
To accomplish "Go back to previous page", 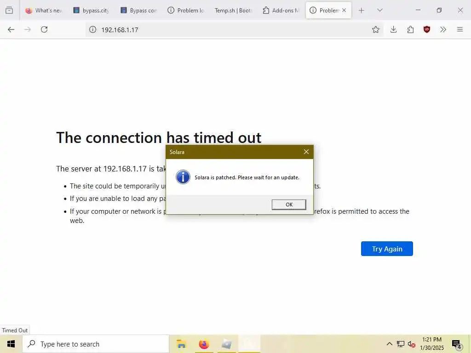I will pyautogui.click(x=11, y=29).
